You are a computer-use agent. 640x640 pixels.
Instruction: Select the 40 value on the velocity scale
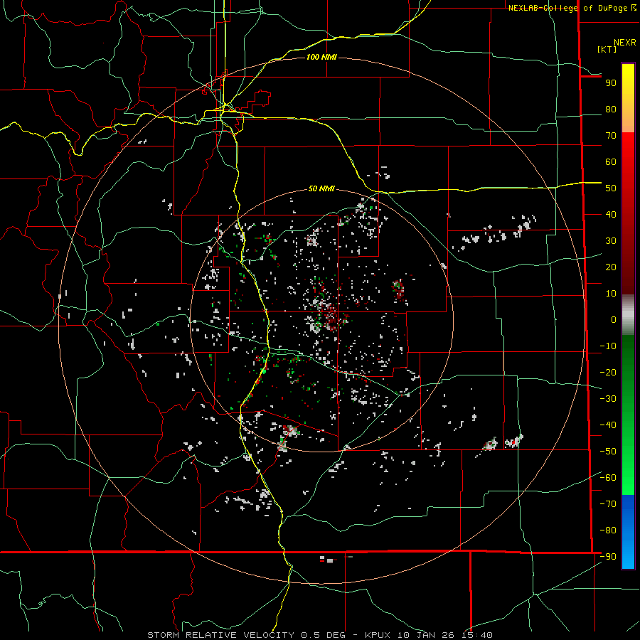pyautogui.click(x=611, y=215)
